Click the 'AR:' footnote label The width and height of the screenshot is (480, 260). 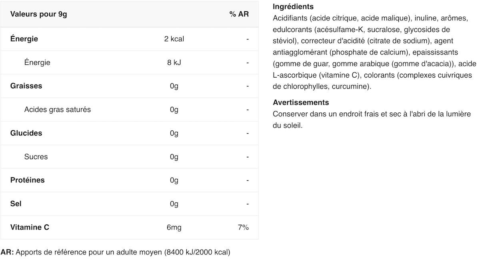click(x=7, y=252)
